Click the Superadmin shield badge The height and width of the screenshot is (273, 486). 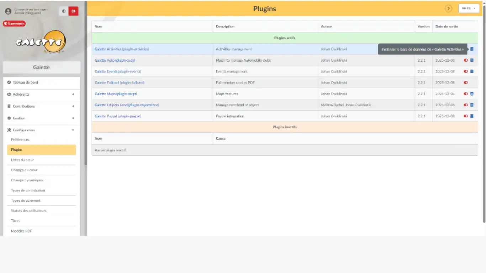coord(14,24)
